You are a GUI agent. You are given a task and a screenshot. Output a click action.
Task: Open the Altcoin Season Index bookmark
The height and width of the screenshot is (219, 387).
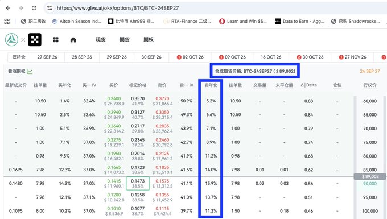click(77, 22)
